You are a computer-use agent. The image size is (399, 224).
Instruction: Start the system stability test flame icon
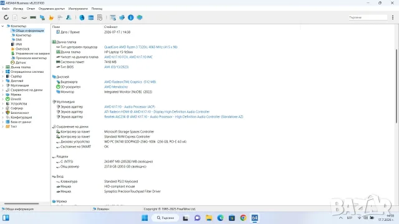[x=51, y=17]
